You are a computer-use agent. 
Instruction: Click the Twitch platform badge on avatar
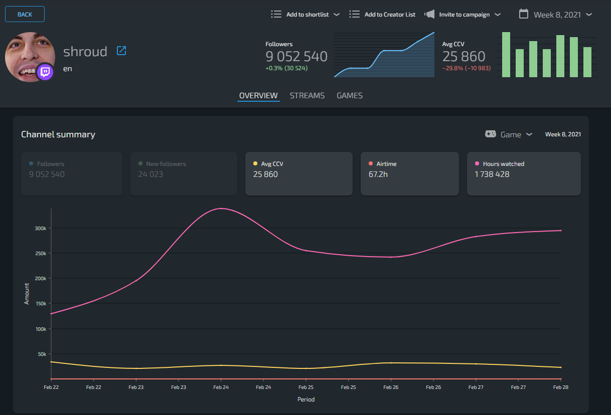(x=45, y=72)
